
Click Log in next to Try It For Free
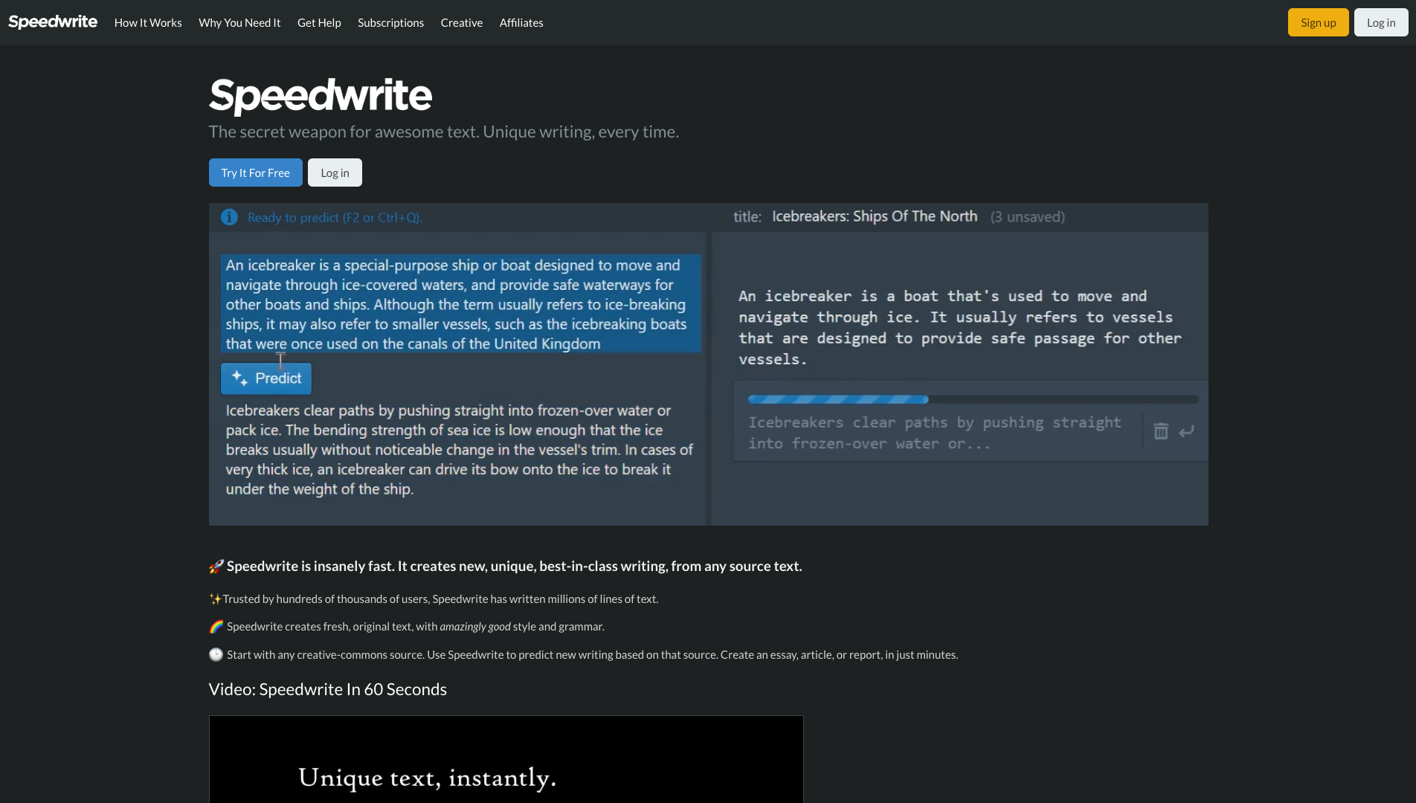coord(335,172)
